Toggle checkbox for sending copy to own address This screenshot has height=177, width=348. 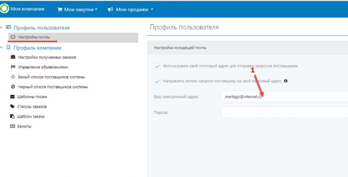point(157,81)
